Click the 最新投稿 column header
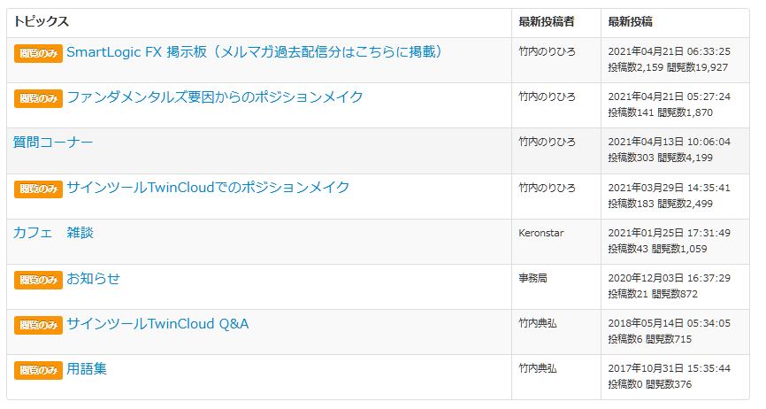This screenshot has height=409, width=766. (x=630, y=21)
